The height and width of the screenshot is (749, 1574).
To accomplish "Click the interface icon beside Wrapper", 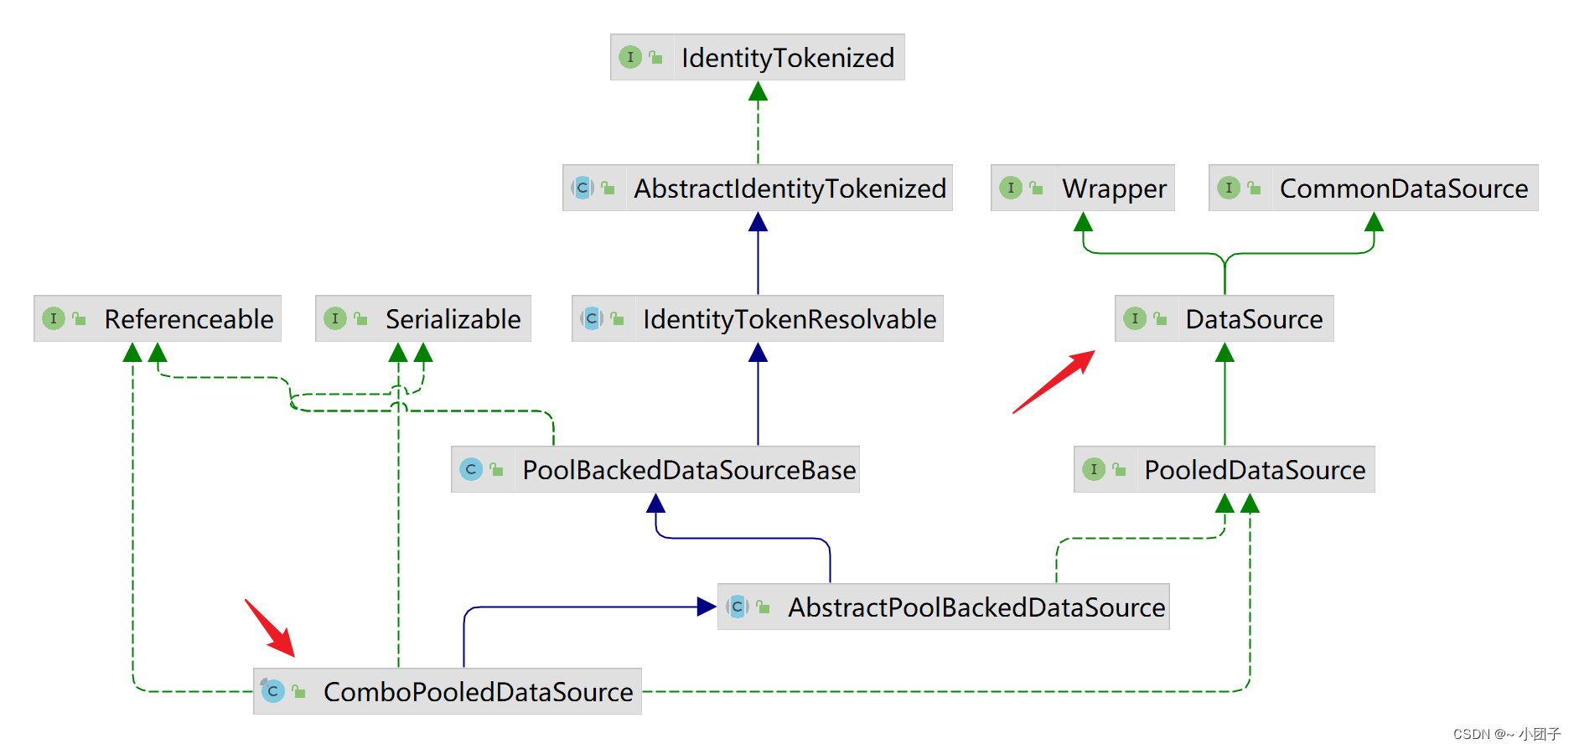I will 1011,188.
